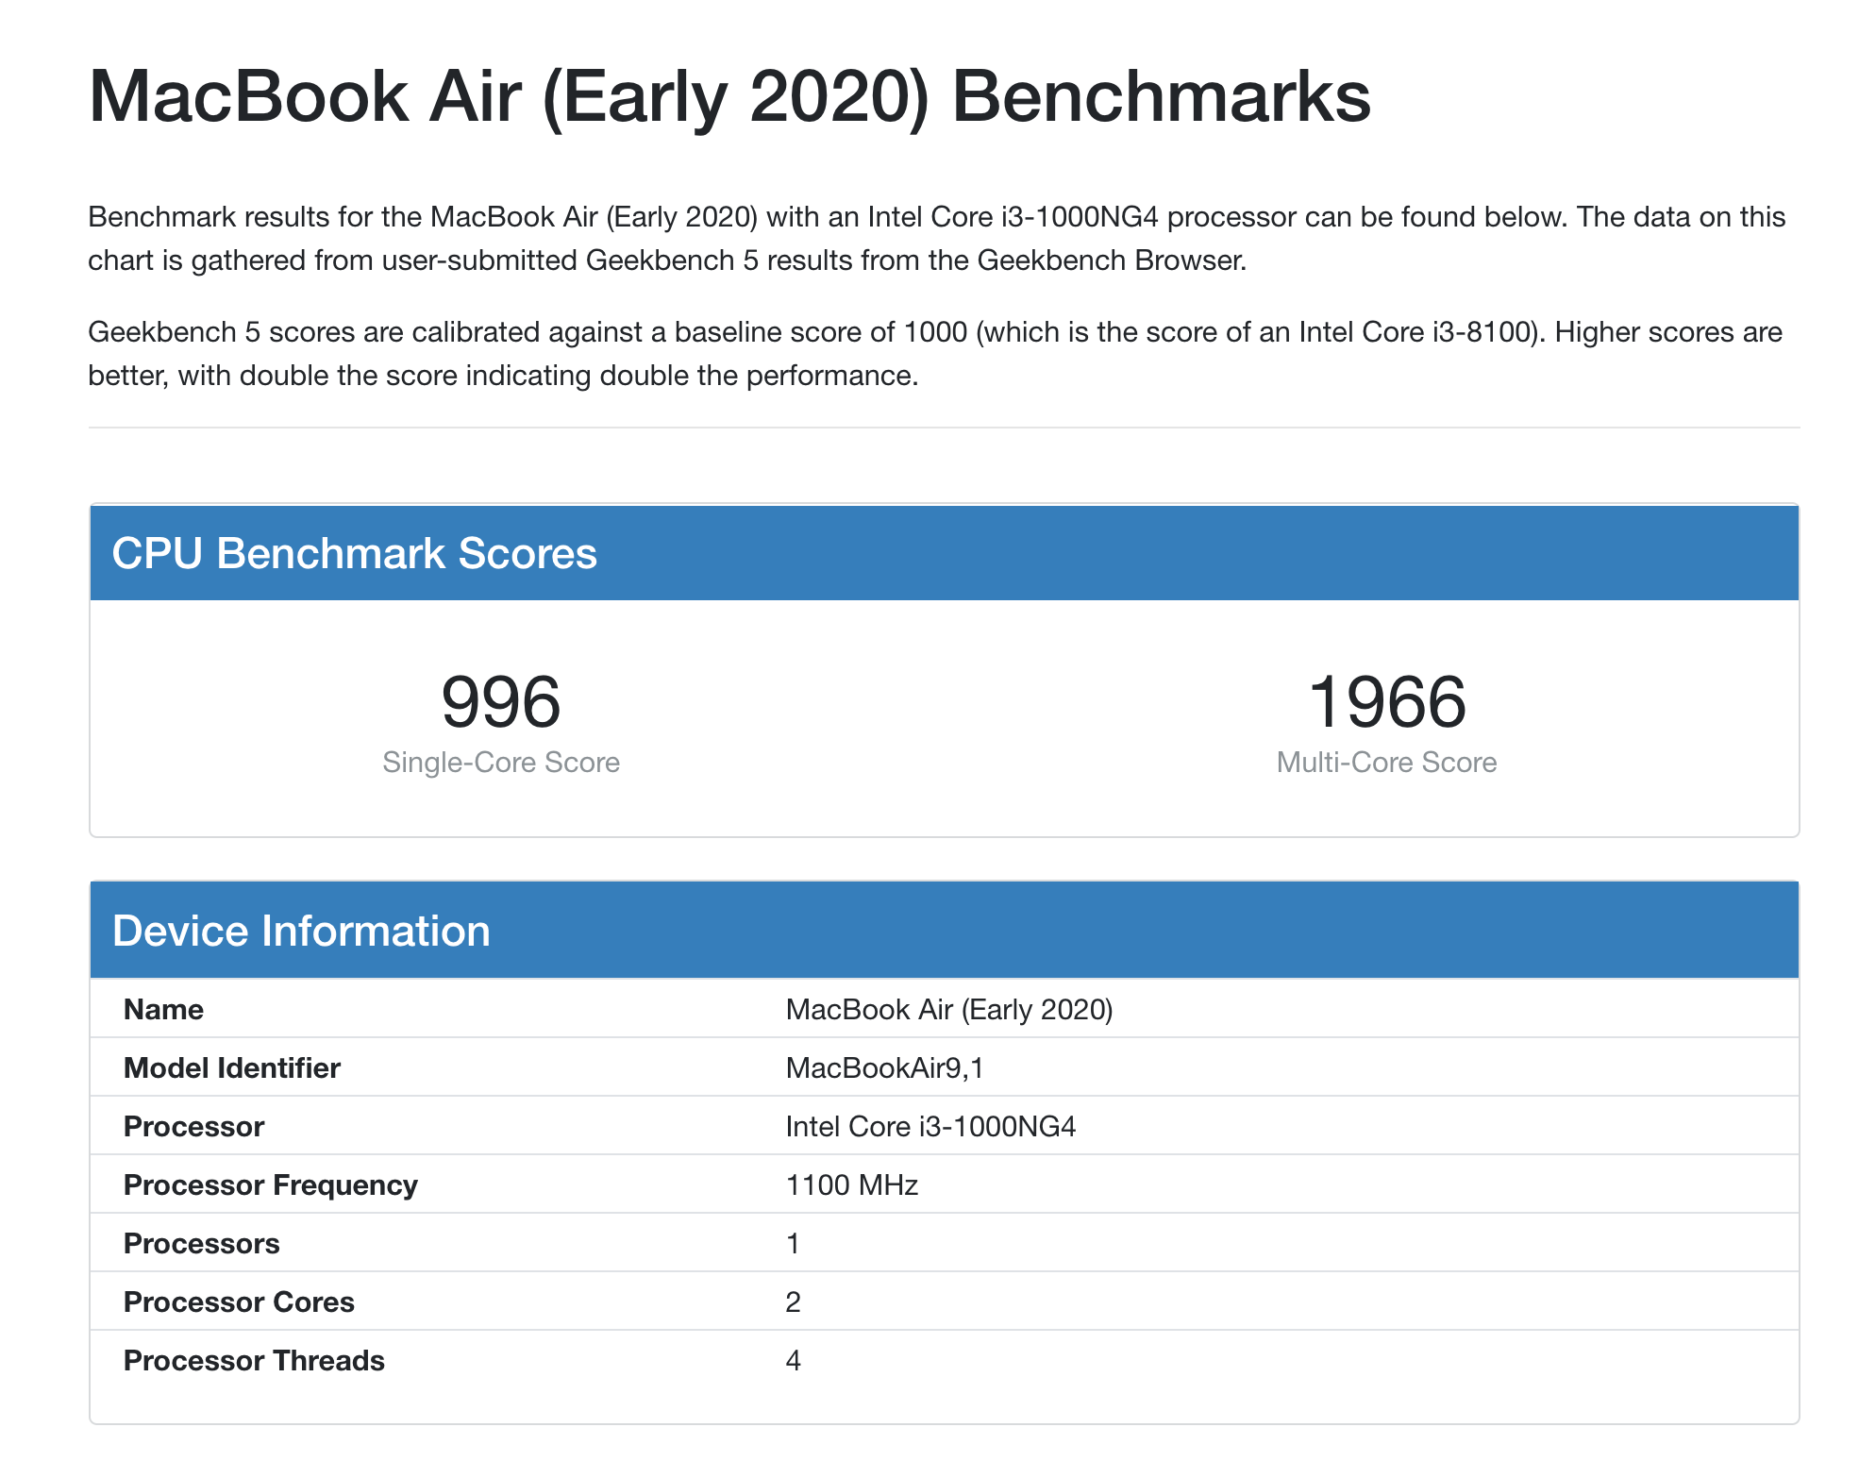Click the 'MacBook Air (Early 2020) Benchmarks' heading
The image size is (1859, 1461).
point(729,96)
